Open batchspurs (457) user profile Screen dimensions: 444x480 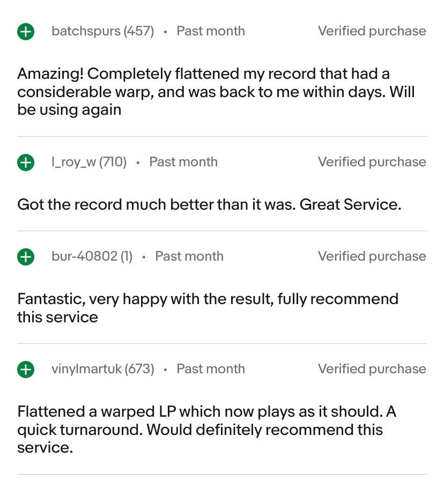click(102, 31)
